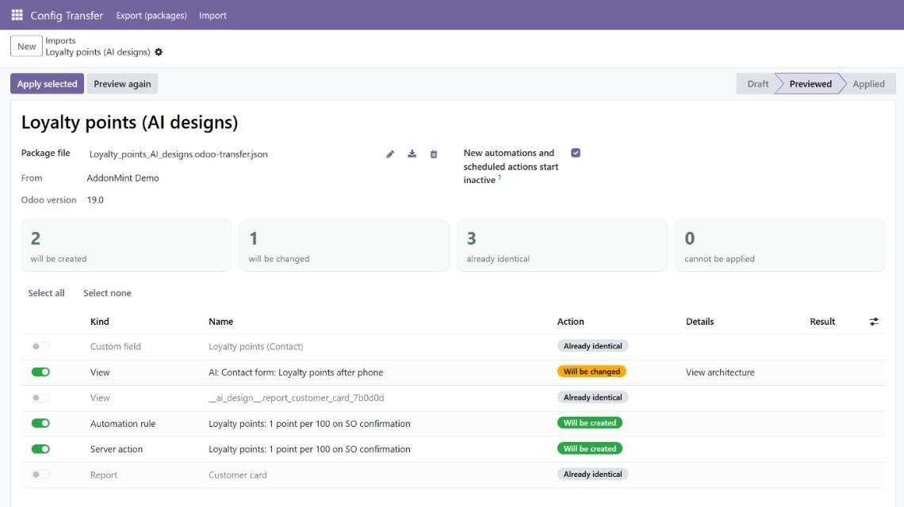Toggle the Report Customer card row switch
Image resolution: width=904 pixels, height=507 pixels.
[40, 475]
